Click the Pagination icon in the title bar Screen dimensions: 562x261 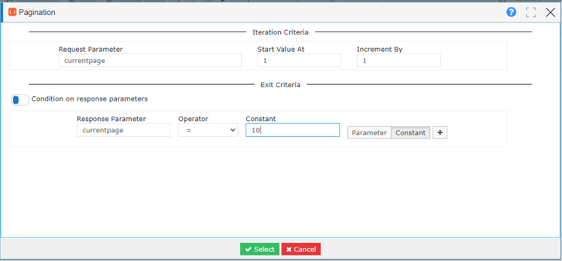point(12,12)
